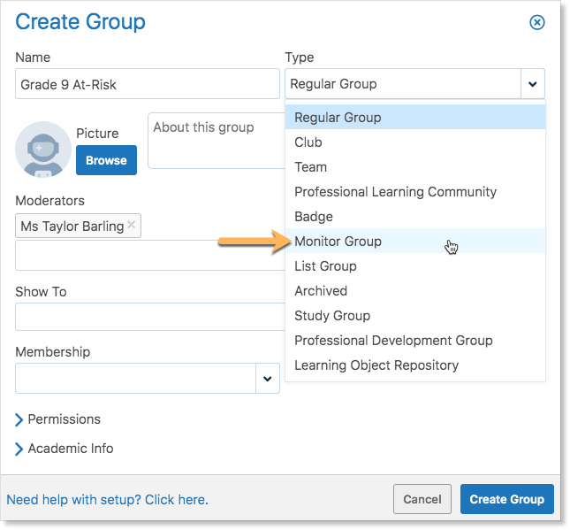The height and width of the screenshot is (530, 570).
Task: Choose Badge group type
Action: pyautogui.click(x=415, y=216)
